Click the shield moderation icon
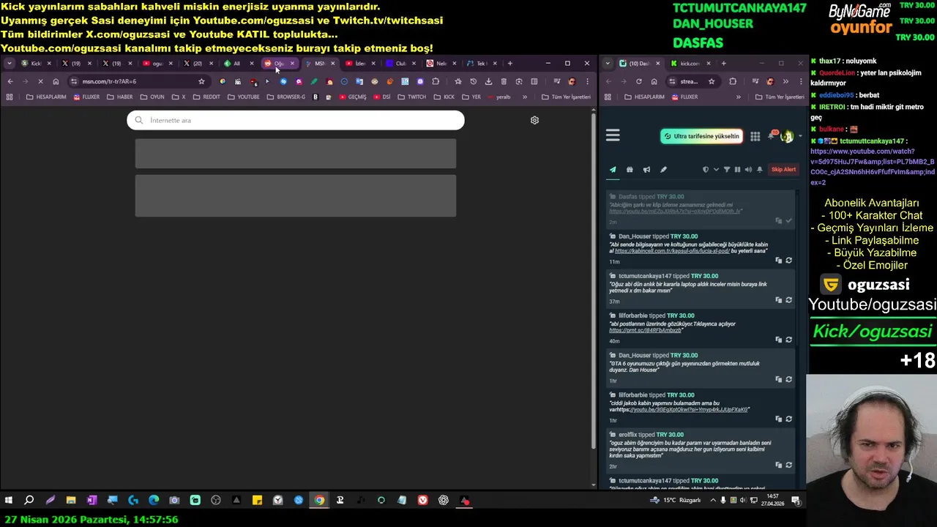Viewport: 937px width, 527px height. (706, 170)
